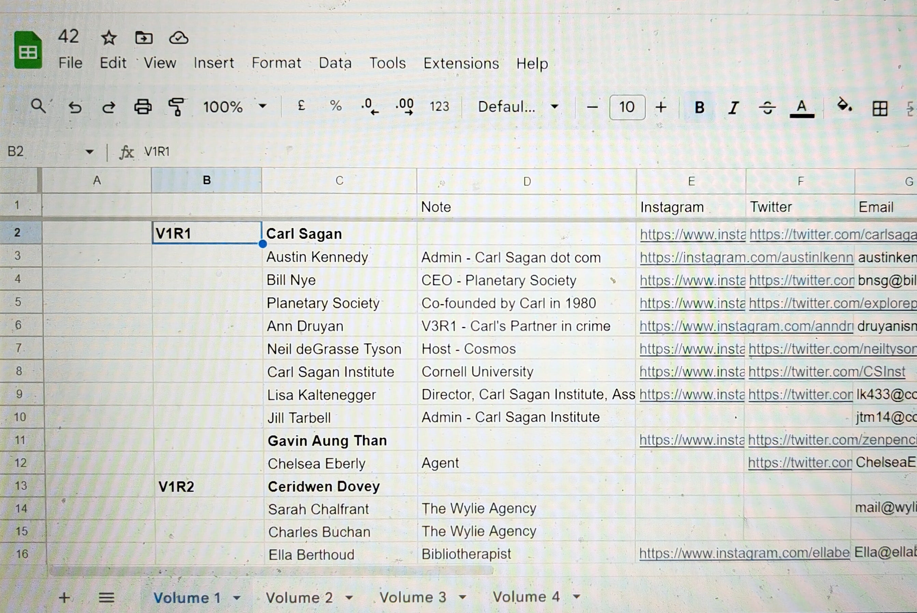This screenshot has height=613, width=917.
Task: Switch to the Volume 3 tab
Action: click(413, 597)
